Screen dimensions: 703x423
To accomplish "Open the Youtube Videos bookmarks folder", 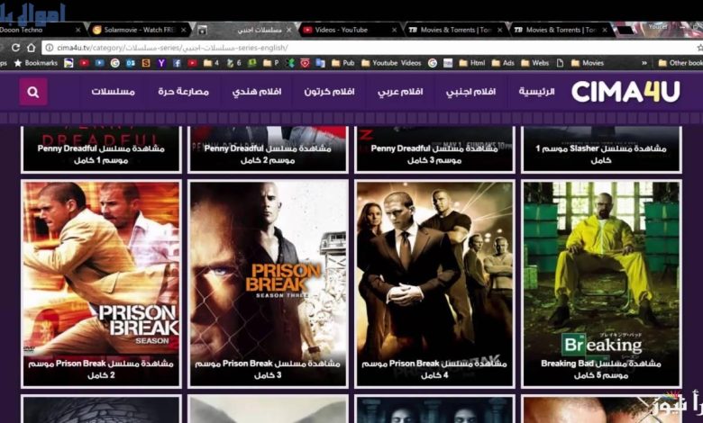I will 391,63.
